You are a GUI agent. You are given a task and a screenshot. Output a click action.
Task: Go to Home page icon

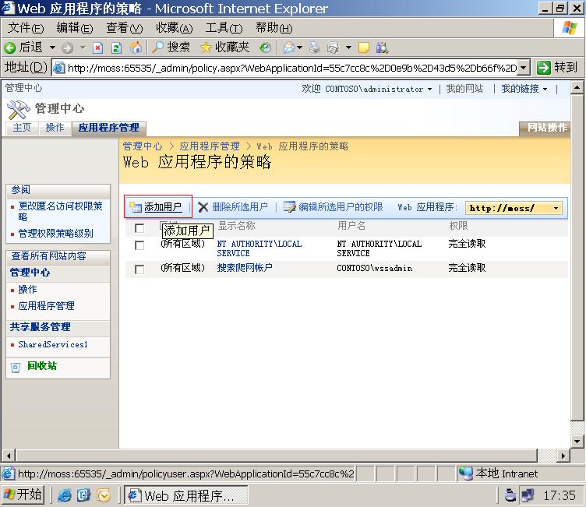(x=136, y=48)
